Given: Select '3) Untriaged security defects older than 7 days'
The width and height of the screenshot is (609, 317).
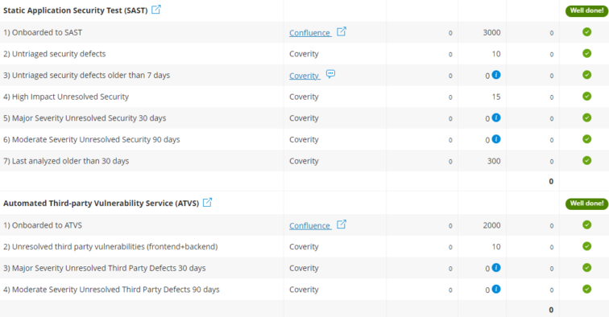Looking at the screenshot, I should (87, 76).
